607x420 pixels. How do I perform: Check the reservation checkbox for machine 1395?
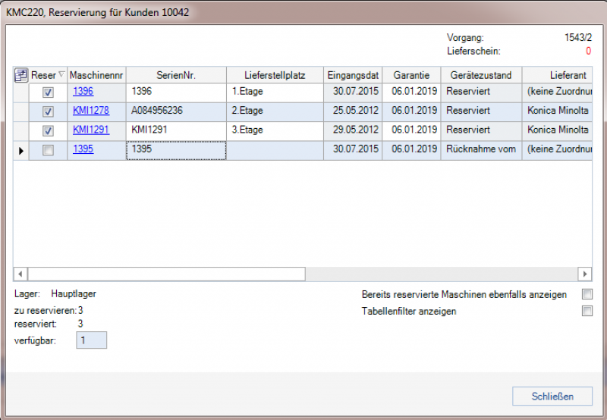coord(48,151)
